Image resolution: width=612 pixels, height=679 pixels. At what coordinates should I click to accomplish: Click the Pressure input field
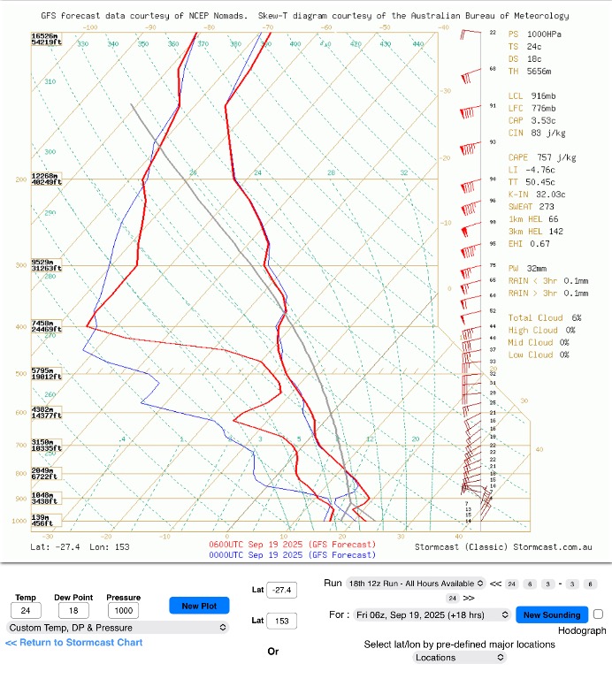124,611
